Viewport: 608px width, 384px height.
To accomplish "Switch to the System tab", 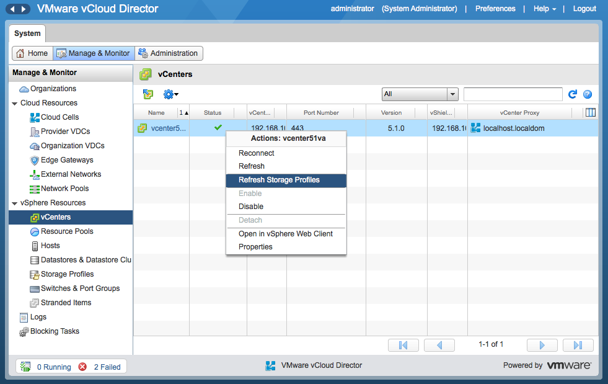I will pyautogui.click(x=27, y=33).
